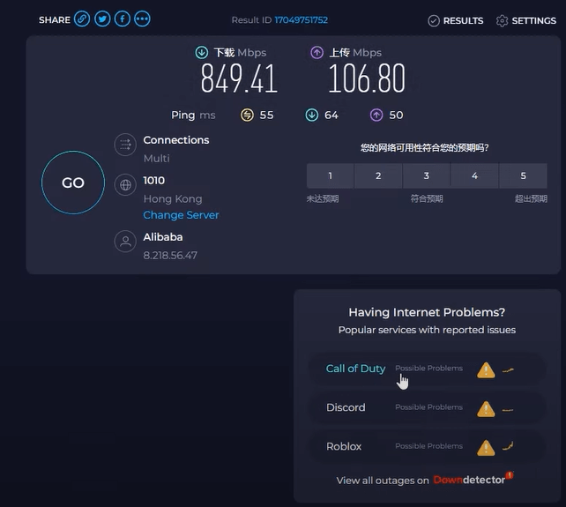Click the download latency icon

pyautogui.click(x=312, y=116)
